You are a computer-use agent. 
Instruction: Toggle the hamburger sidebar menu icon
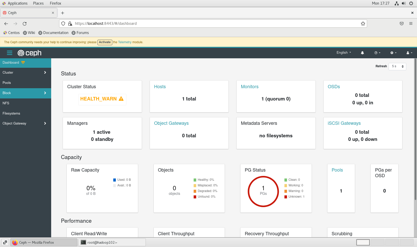tap(9, 53)
